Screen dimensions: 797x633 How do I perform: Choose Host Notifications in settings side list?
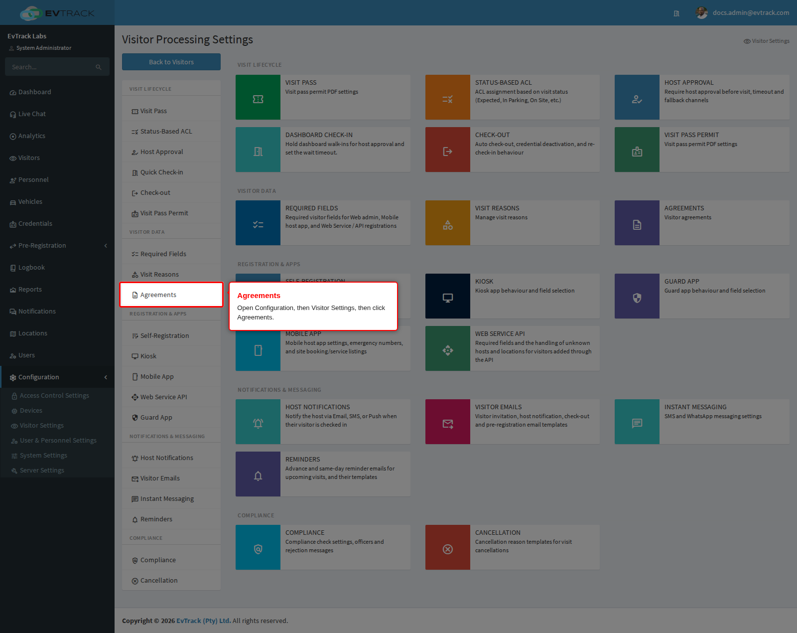click(x=171, y=458)
